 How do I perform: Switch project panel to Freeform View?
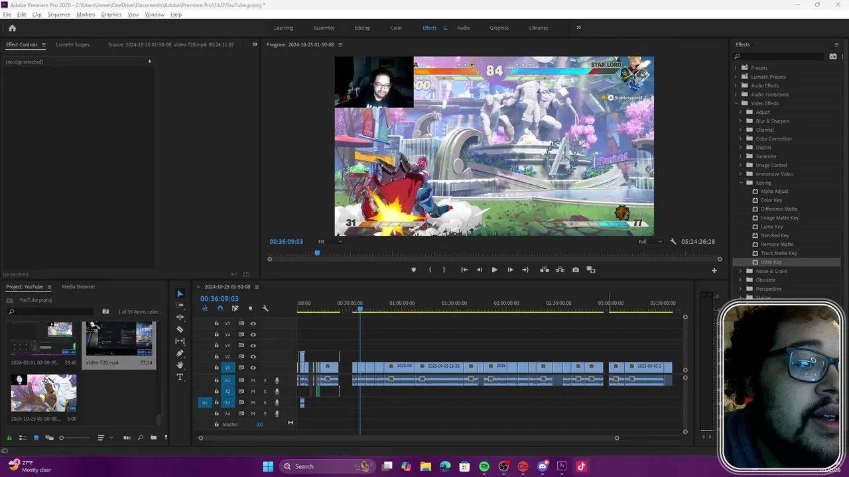tap(48, 437)
